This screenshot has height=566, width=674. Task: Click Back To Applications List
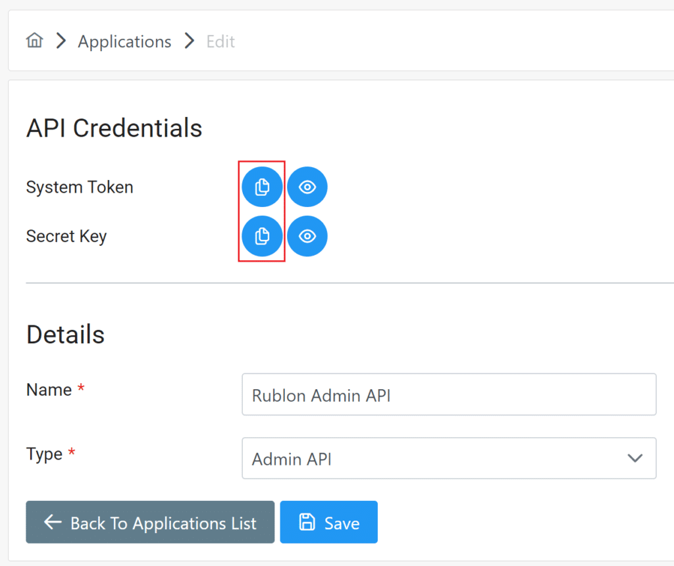click(149, 523)
